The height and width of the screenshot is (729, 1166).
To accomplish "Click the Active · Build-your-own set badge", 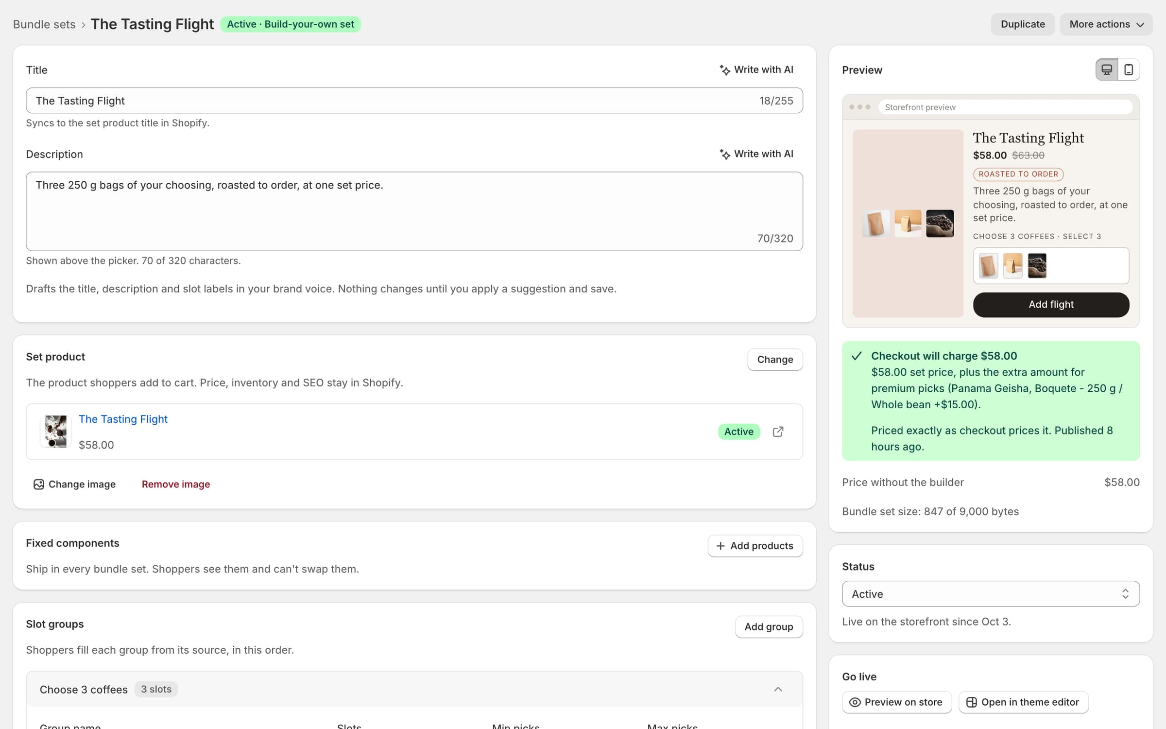I will (x=290, y=24).
